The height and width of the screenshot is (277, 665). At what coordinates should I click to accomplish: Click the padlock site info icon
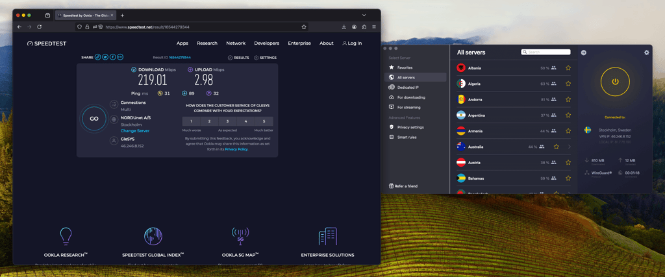click(x=87, y=27)
